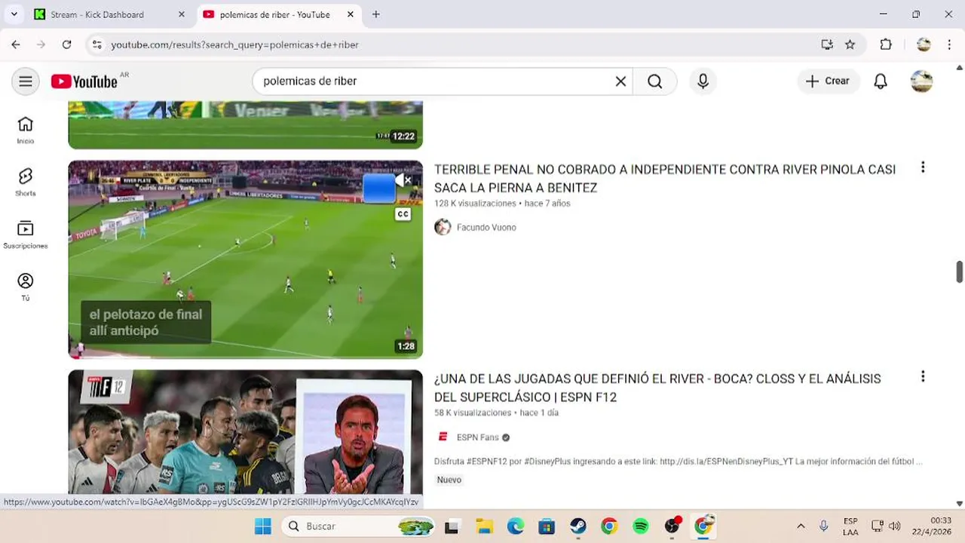Click the YouTube logo
965x543 pixels.
(84, 81)
